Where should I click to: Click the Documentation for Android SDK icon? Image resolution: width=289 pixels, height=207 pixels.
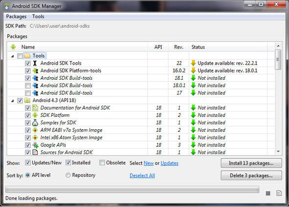coord(35,108)
